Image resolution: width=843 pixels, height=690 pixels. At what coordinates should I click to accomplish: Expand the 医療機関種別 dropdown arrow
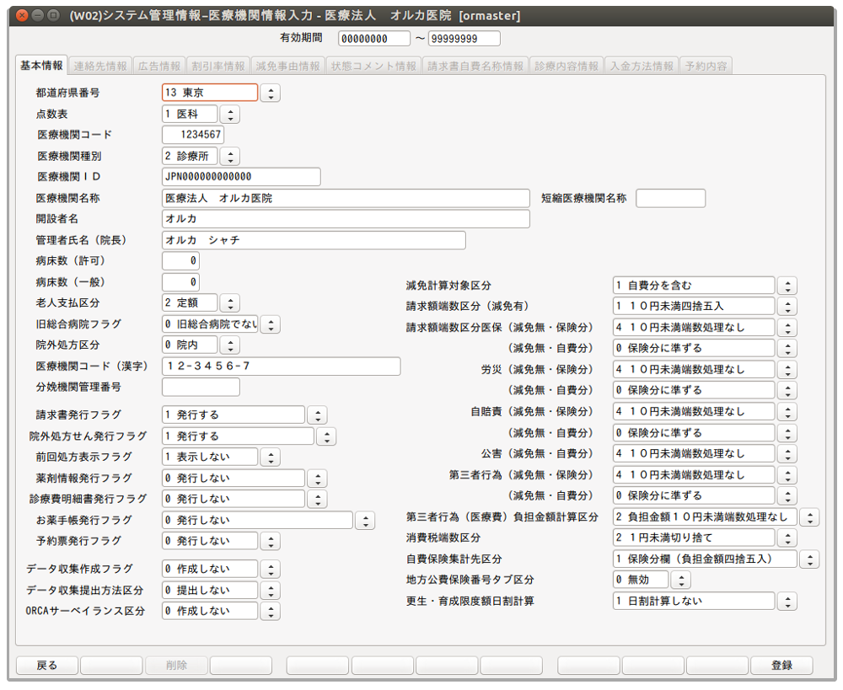[230, 157]
